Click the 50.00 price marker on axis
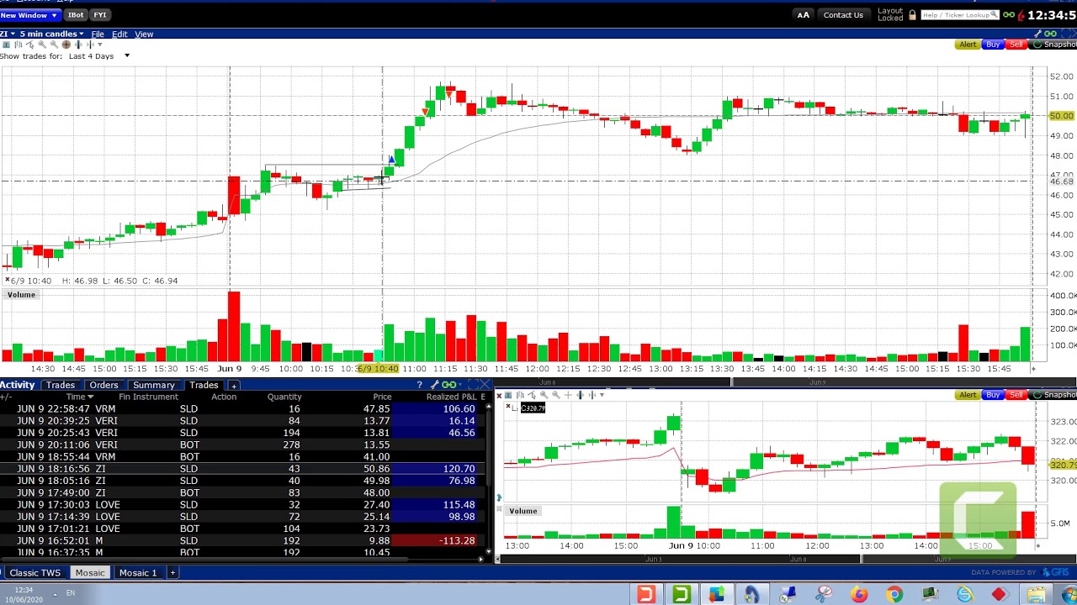The image size is (1077, 605). pos(1062,116)
